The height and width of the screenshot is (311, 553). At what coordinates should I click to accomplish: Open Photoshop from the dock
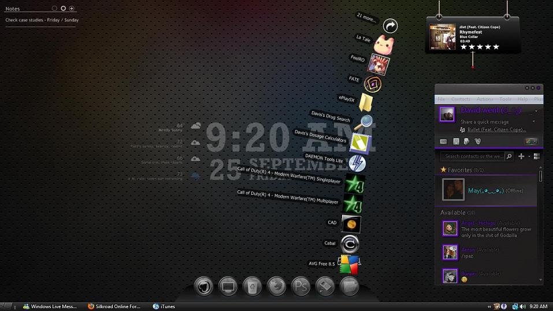300,286
